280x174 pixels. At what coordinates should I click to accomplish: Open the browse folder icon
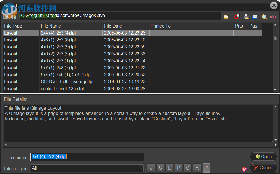tap(226, 16)
